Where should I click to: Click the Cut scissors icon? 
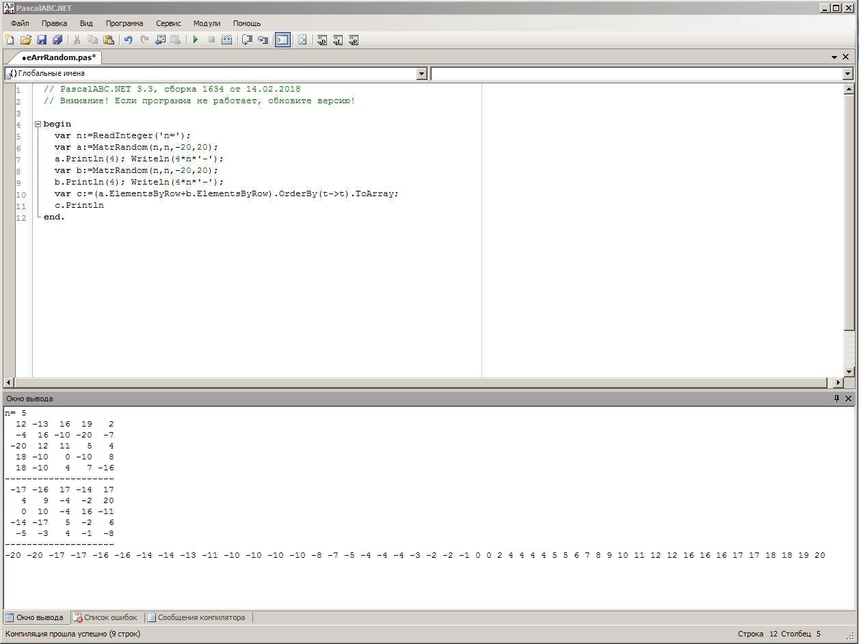click(x=77, y=40)
